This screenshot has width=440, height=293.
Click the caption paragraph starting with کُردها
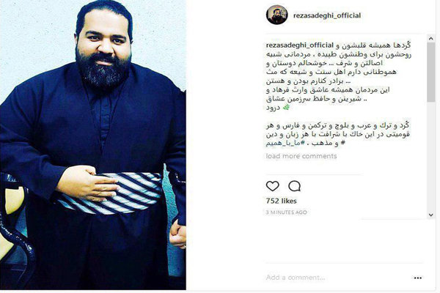[339, 76]
